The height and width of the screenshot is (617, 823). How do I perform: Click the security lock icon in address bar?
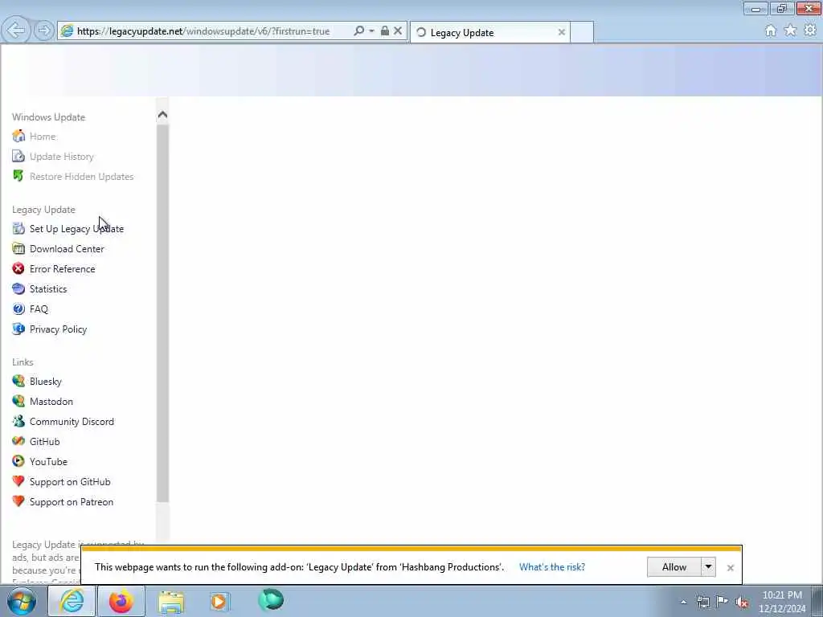pyautogui.click(x=385, y=31)
